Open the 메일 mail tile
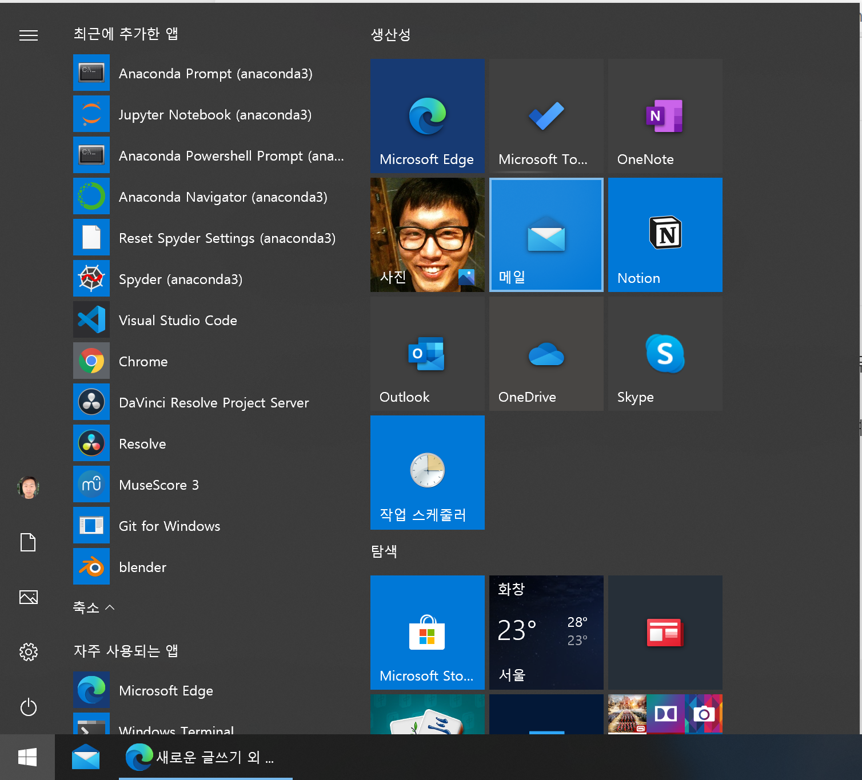Viewport: 862px width, 780px height. point(546,235)
